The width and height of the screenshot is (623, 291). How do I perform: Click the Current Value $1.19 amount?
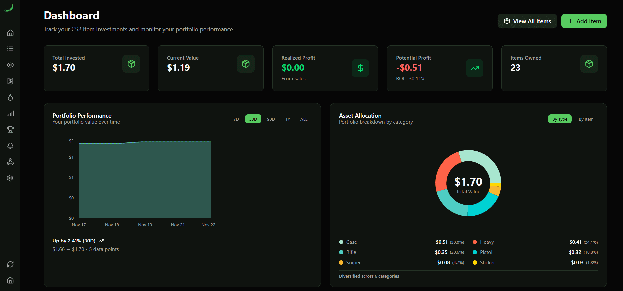click(178, 68)
